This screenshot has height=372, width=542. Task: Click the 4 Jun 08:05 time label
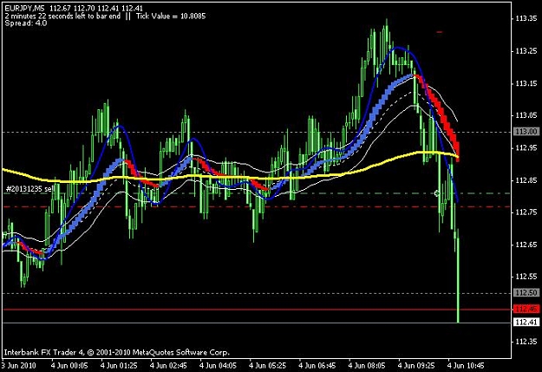coord(367,365)
